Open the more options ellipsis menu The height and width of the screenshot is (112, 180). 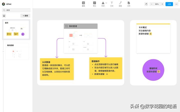coord(176,4)
